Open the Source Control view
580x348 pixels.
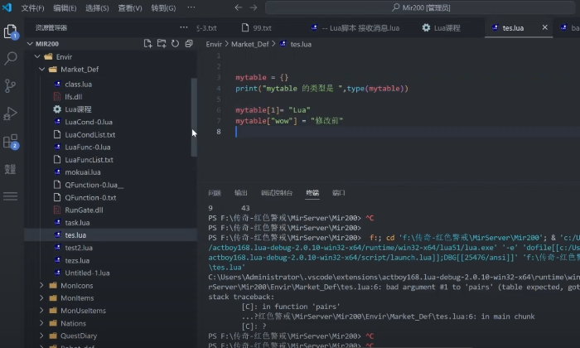pos(12,86)
